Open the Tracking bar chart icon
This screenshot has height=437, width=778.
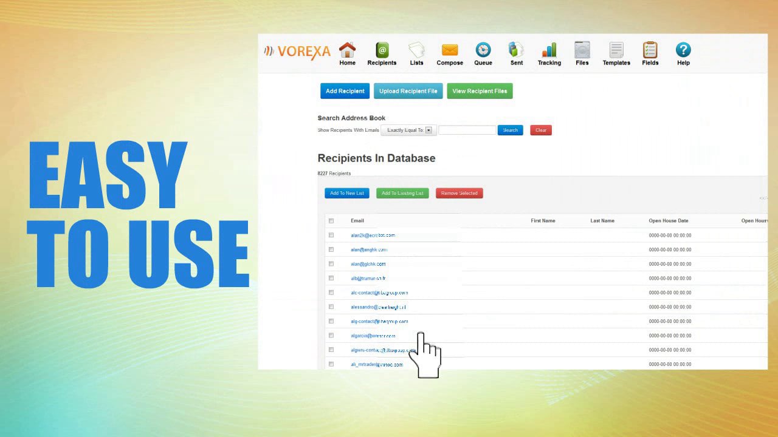549,50
